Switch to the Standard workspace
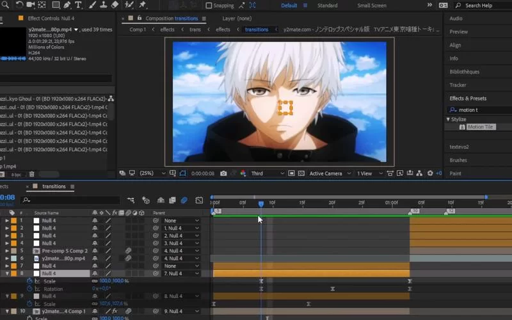Image resolution: width=512 pixels, height=320 pixels. 327,6
